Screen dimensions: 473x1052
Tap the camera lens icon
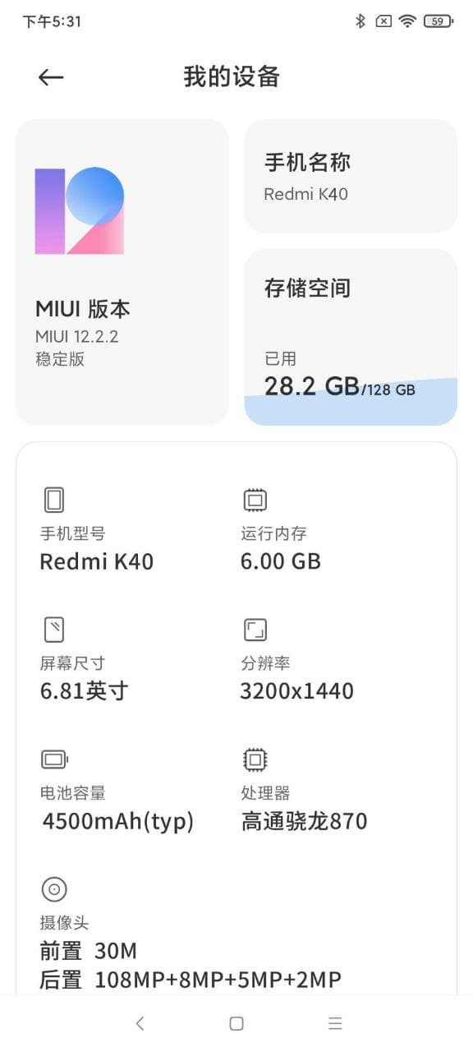(54, 889)
